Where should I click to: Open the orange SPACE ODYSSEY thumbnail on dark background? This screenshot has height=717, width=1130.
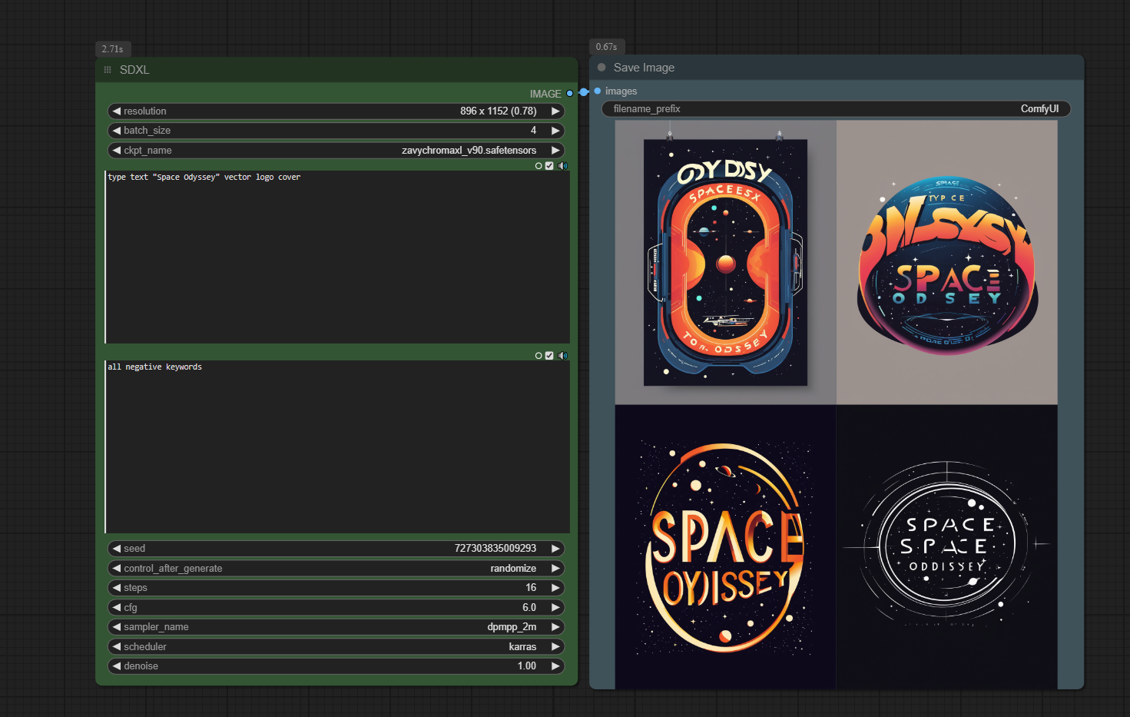[725, 547]
